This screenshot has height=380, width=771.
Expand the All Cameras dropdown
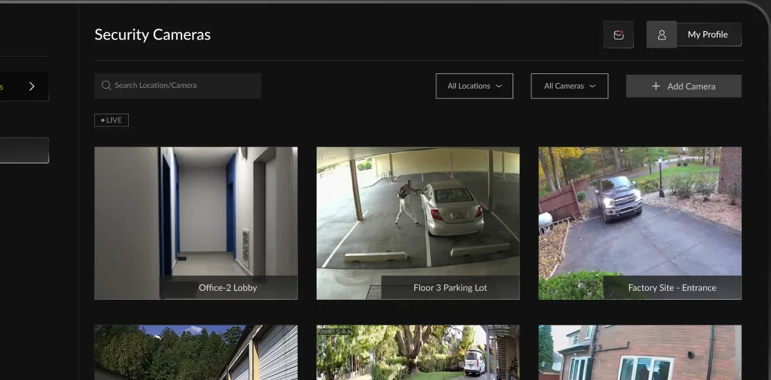(569, 86)
